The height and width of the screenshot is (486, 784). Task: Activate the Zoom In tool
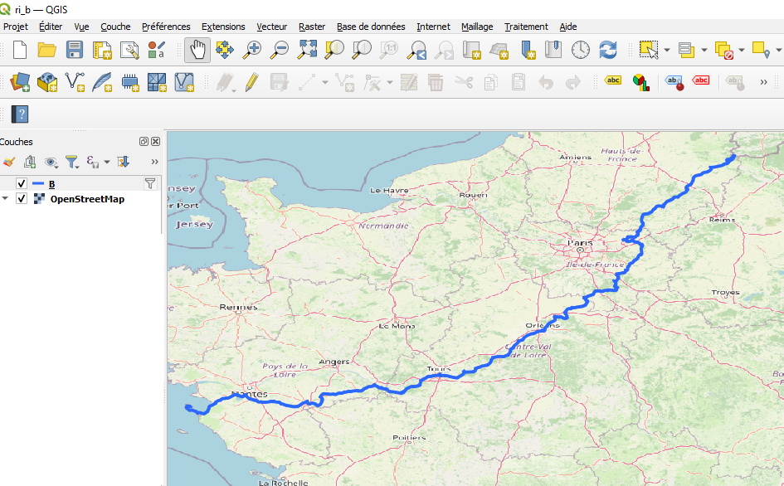click(252, 50)
